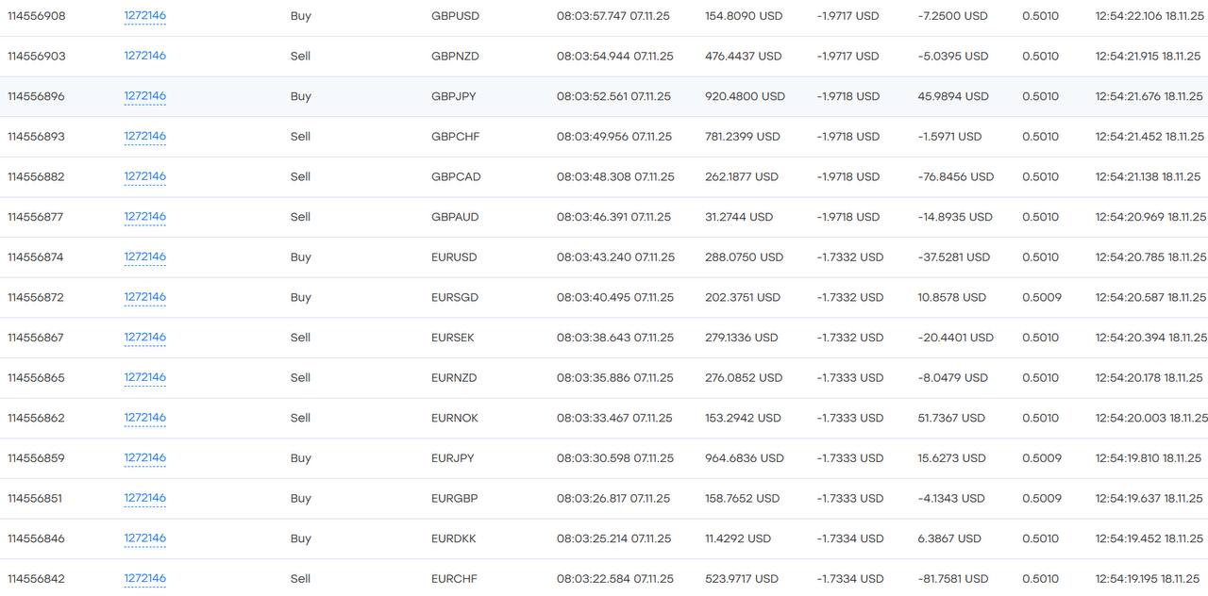Click the GBPUSD symbol cell

pos(455,16)
